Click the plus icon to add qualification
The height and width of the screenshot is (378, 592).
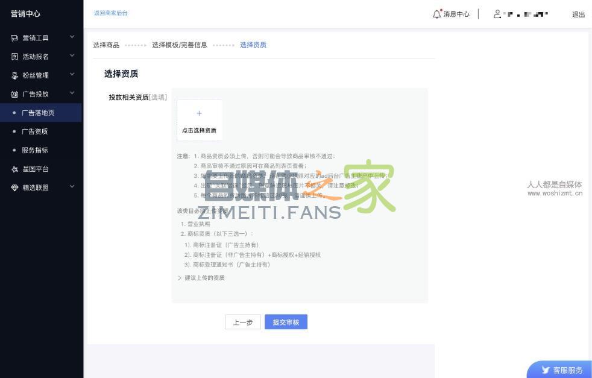pyautogui.click(x=199, y=113)
